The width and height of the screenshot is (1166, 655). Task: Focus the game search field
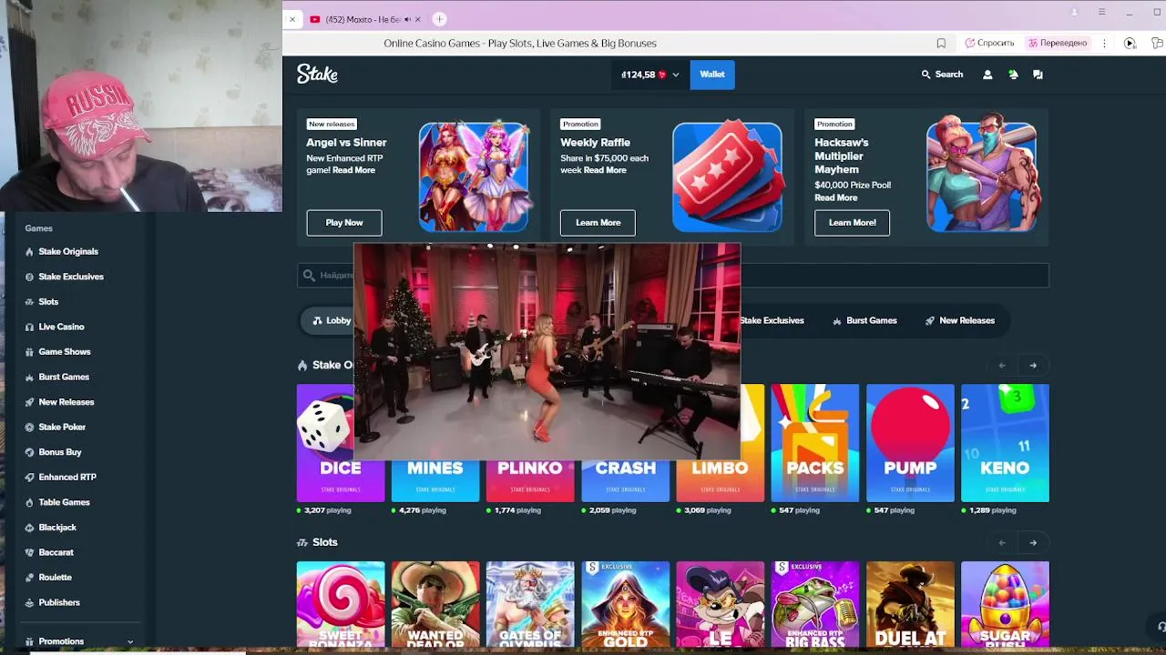[672, 275]
